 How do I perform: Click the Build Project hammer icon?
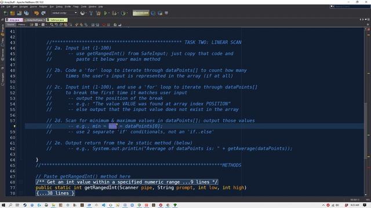[91, 13]
